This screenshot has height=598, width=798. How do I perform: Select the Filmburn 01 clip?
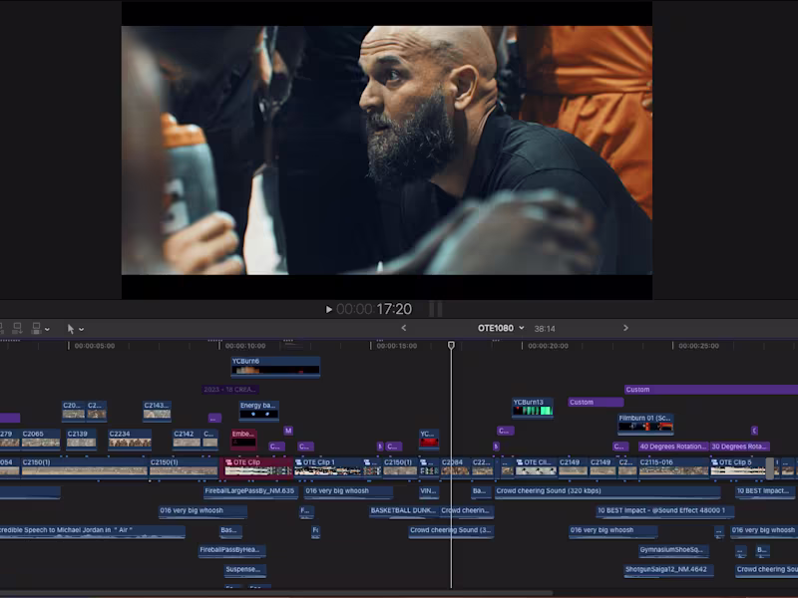click(x=645, y=424)
